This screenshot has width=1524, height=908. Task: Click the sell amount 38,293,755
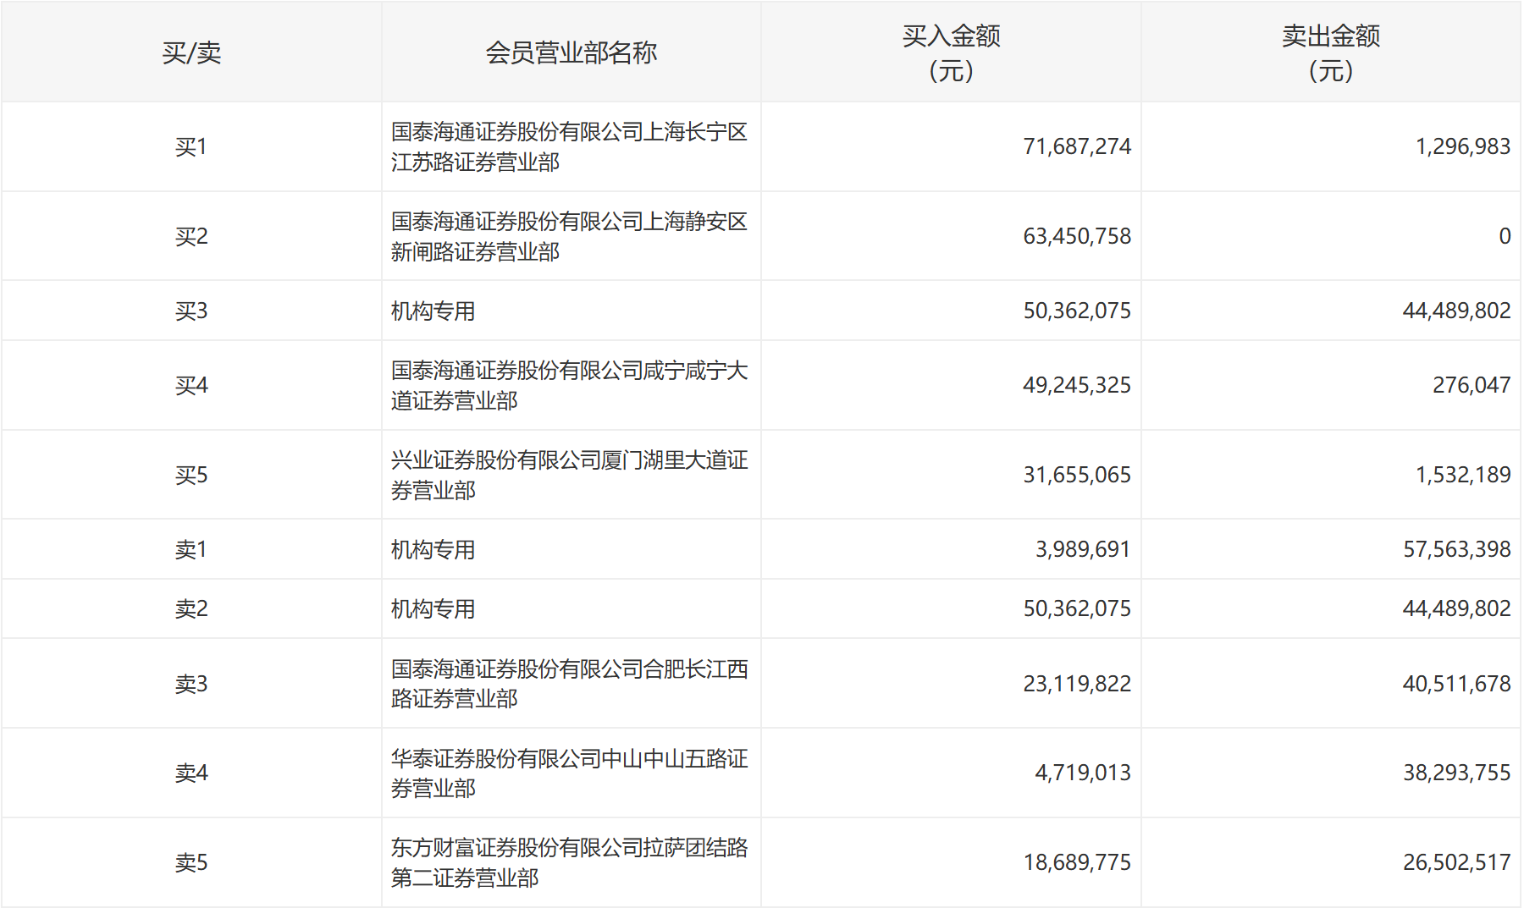(x=1456, y=773)
